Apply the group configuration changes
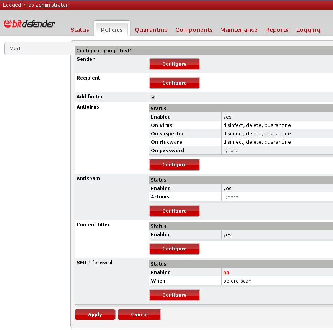 pos(95,315)
